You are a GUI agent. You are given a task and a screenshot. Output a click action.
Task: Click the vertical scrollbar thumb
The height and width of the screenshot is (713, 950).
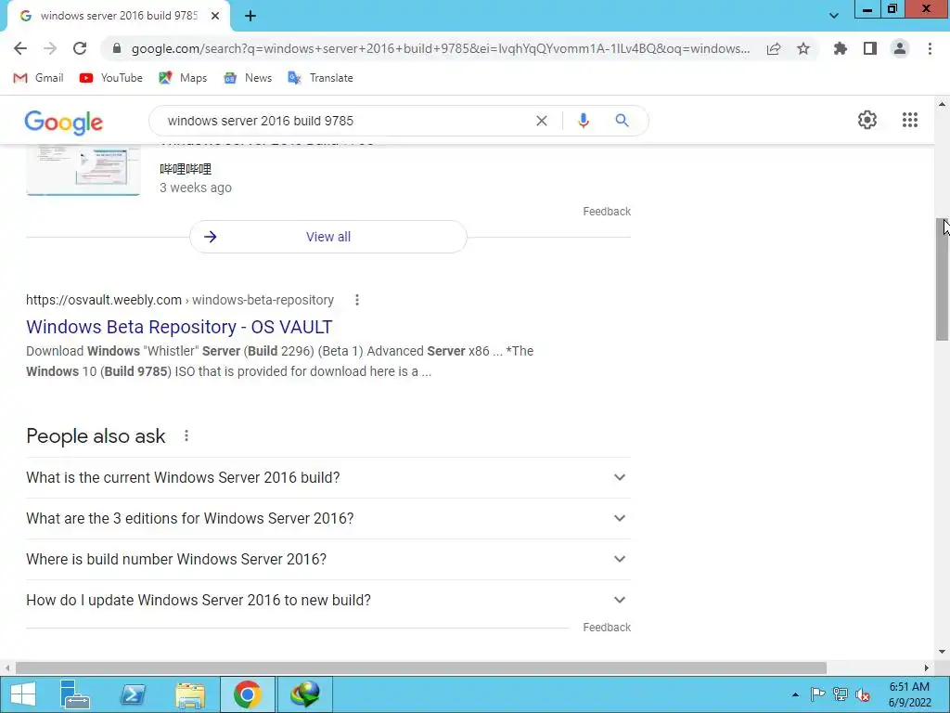pos(943,279)
